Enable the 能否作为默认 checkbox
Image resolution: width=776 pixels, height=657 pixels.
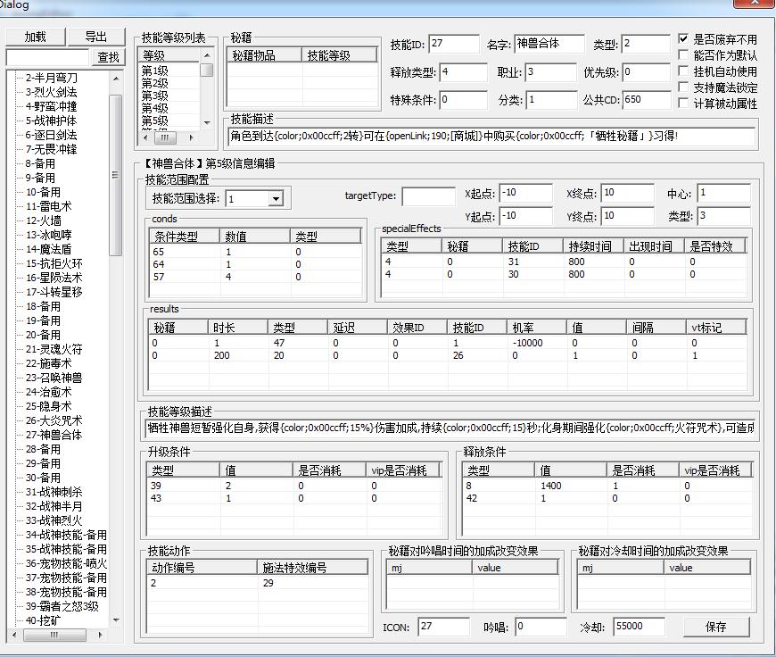[x=683, y=55]
